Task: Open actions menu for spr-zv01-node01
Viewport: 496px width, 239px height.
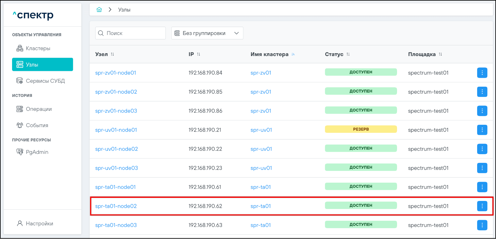Action: [x=482, y=73]
